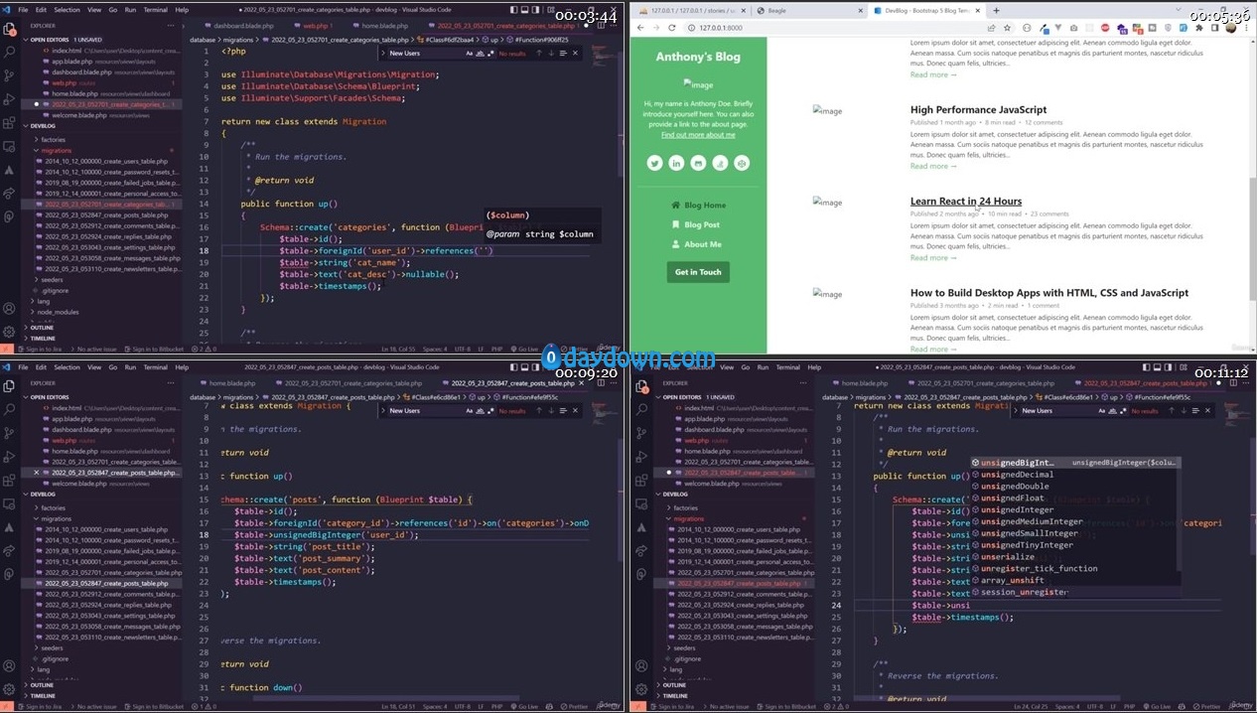The width and height of the screenshot is (1257, 713).
Task: Click the browser Back arrow
Action: [x=641, y=28]
